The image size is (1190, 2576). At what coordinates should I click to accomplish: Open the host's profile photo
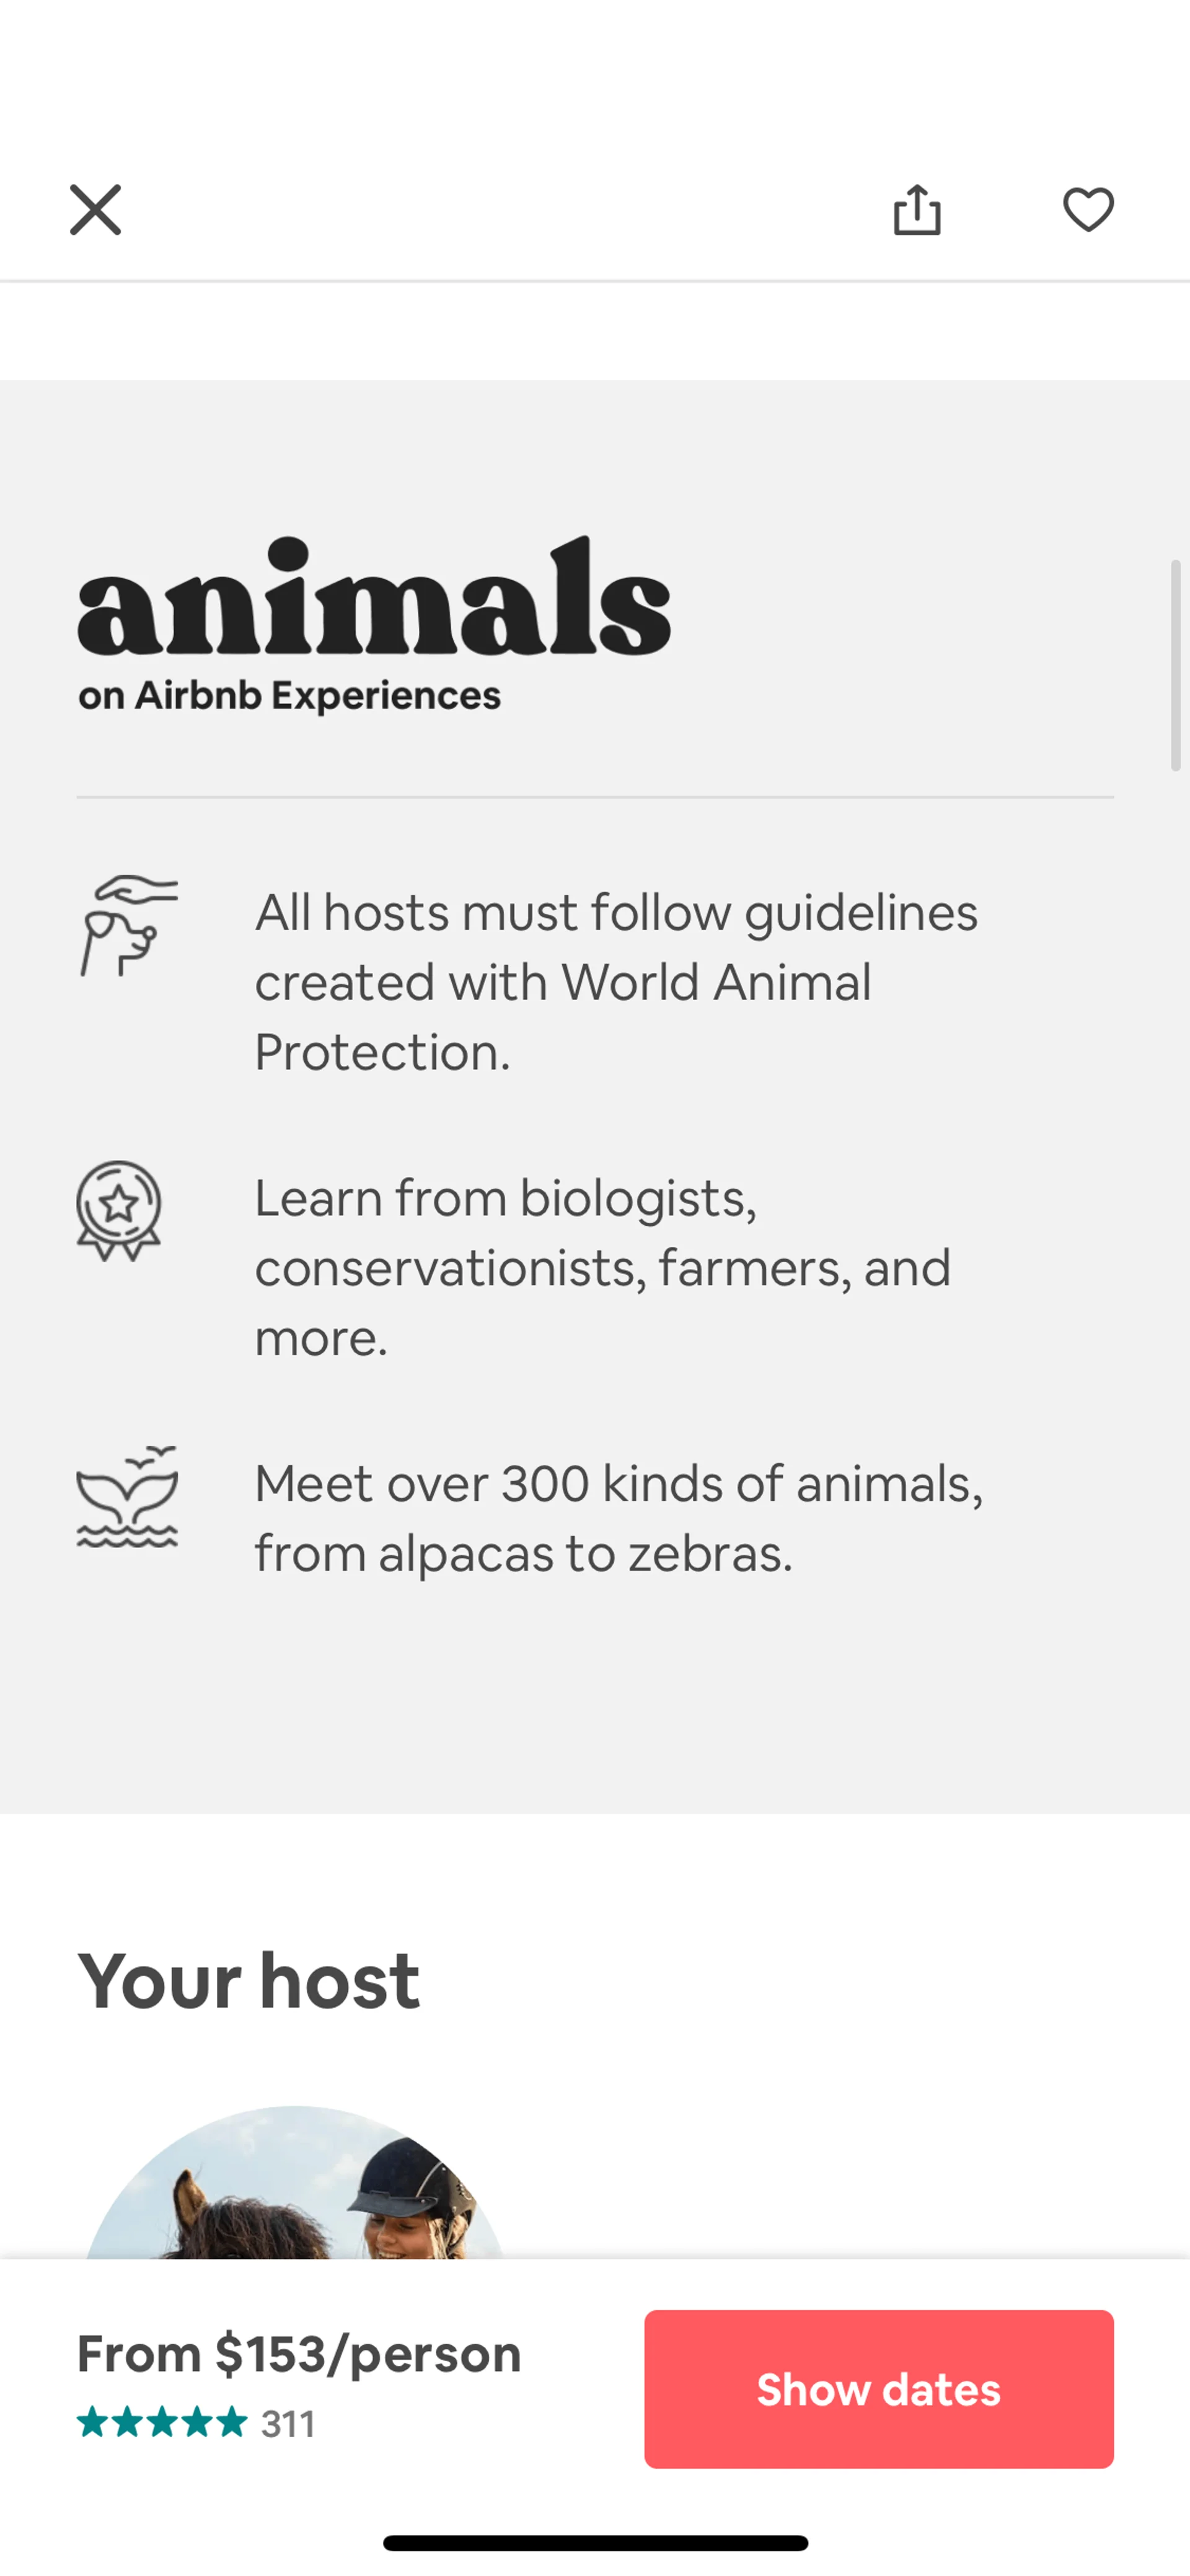[x=295, y=2185]
